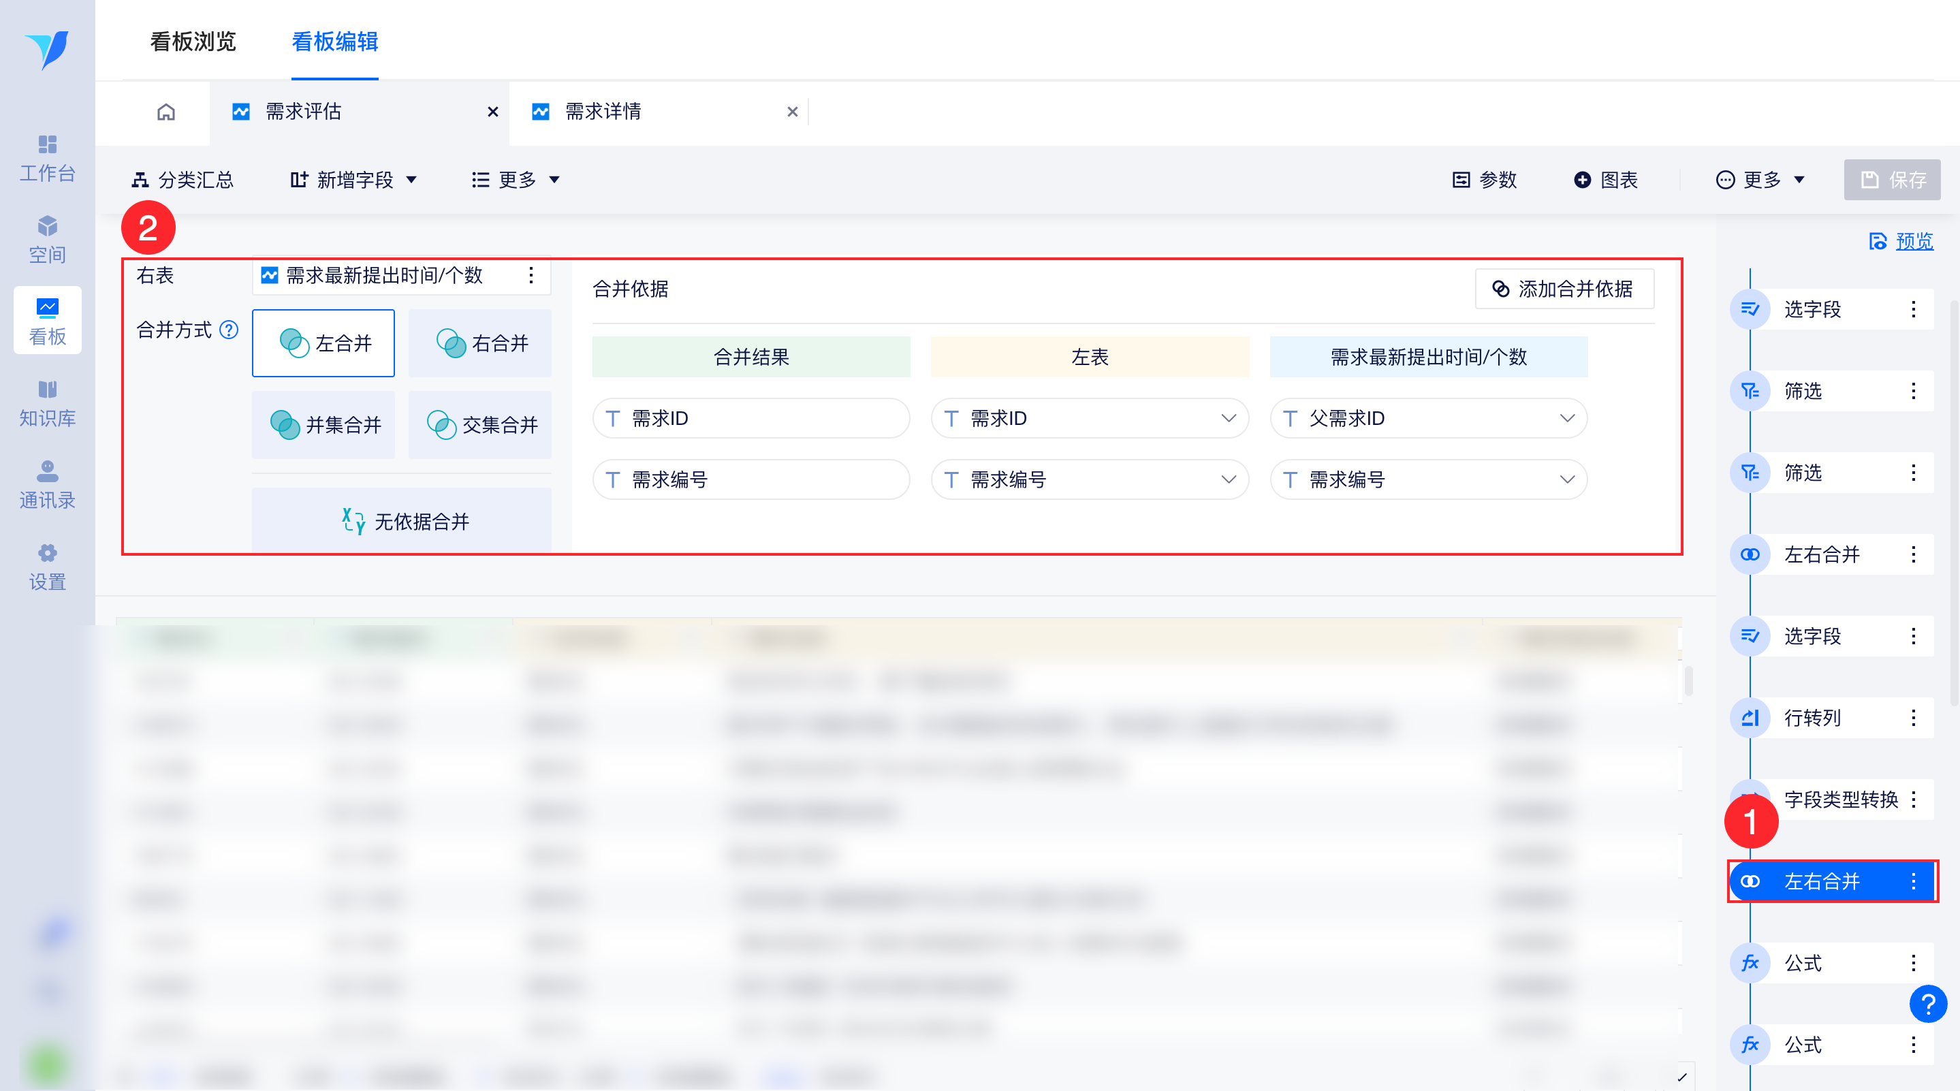The height and width of the screenshot is (1091, 1960).
Task: Click the 添加合并依据 button
Action: 1564,289
